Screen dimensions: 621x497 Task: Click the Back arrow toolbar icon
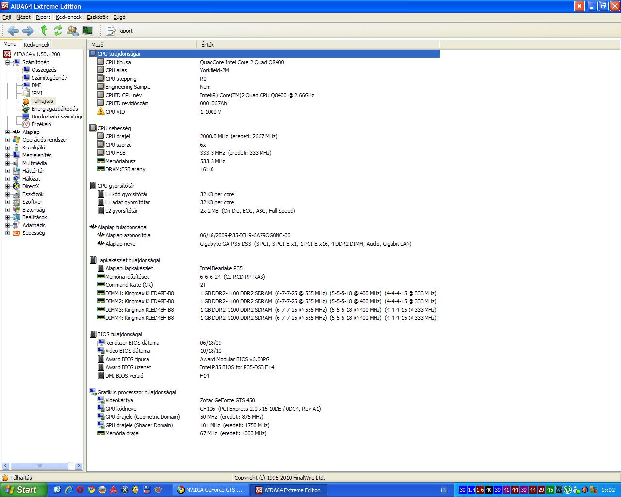coord(13,31)
